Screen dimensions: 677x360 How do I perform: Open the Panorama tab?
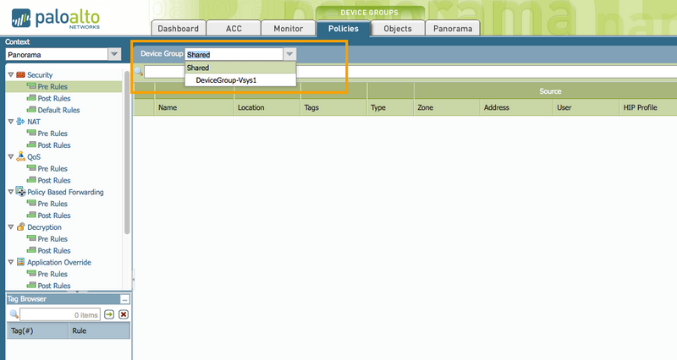tap(453, 29)
